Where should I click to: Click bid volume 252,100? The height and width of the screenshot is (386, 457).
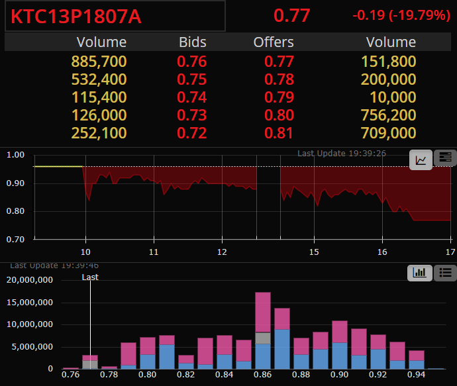(99, 133)
